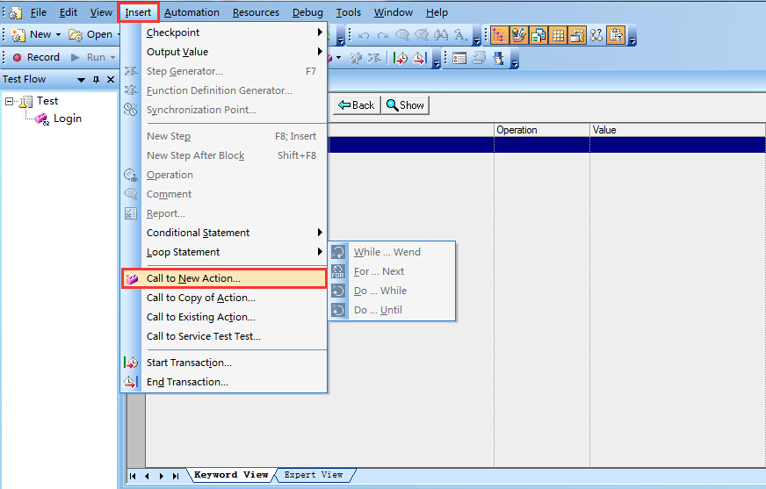The height and width of the screenshot is (489, 766).
Task: Open the New button dropdown arrow
Action: 58,34
